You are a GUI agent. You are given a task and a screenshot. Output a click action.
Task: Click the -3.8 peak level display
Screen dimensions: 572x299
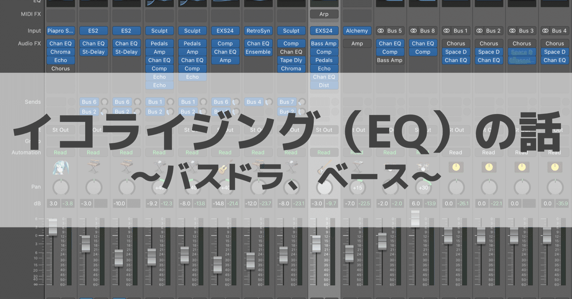[67, 203]
